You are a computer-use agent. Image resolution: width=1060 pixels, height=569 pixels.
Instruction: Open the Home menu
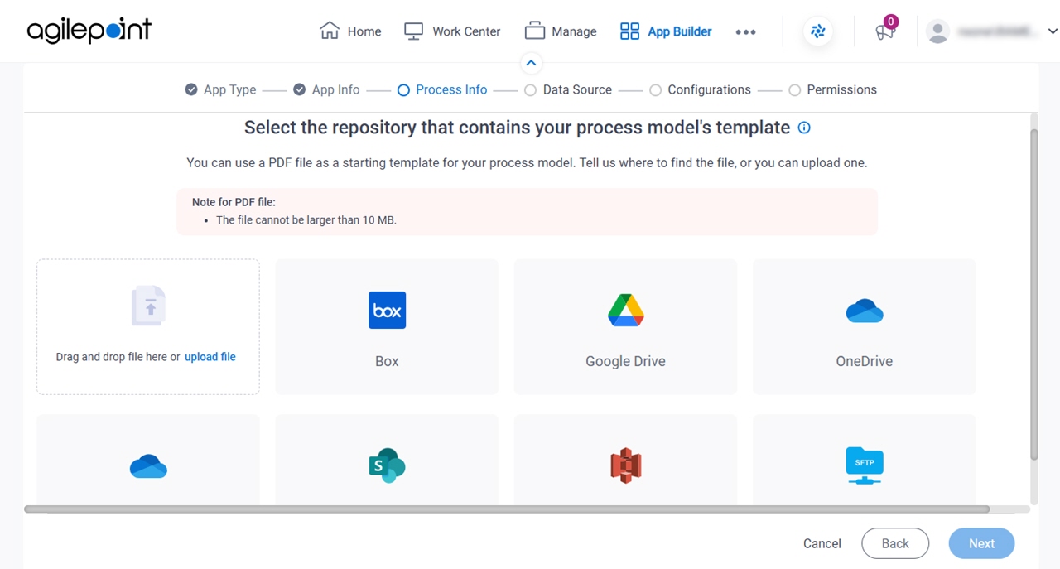[x=350, y=31]
